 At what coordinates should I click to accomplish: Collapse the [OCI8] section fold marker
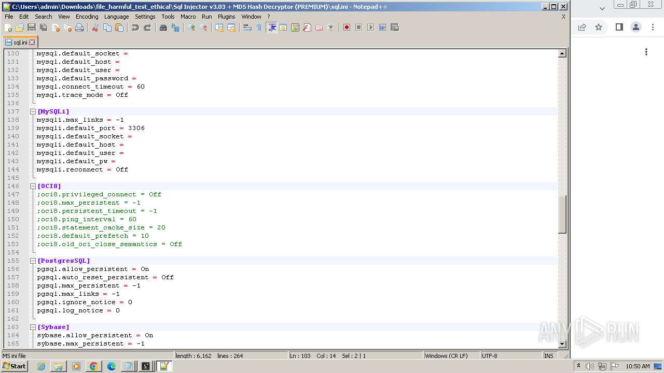point(33,186)
